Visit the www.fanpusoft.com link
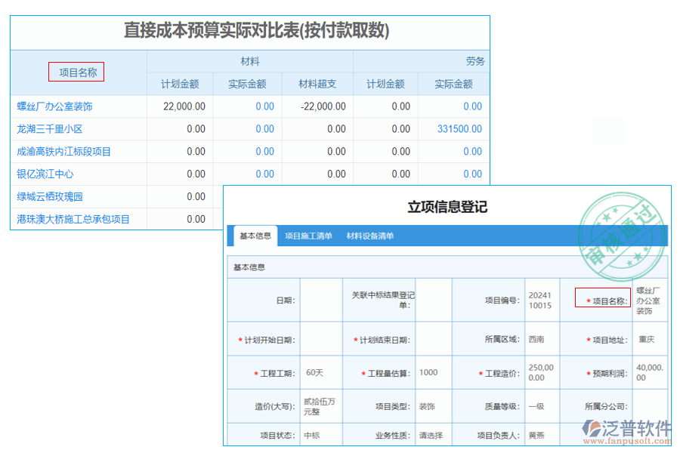This screenshot has height=453, width=680. (627, 440)
